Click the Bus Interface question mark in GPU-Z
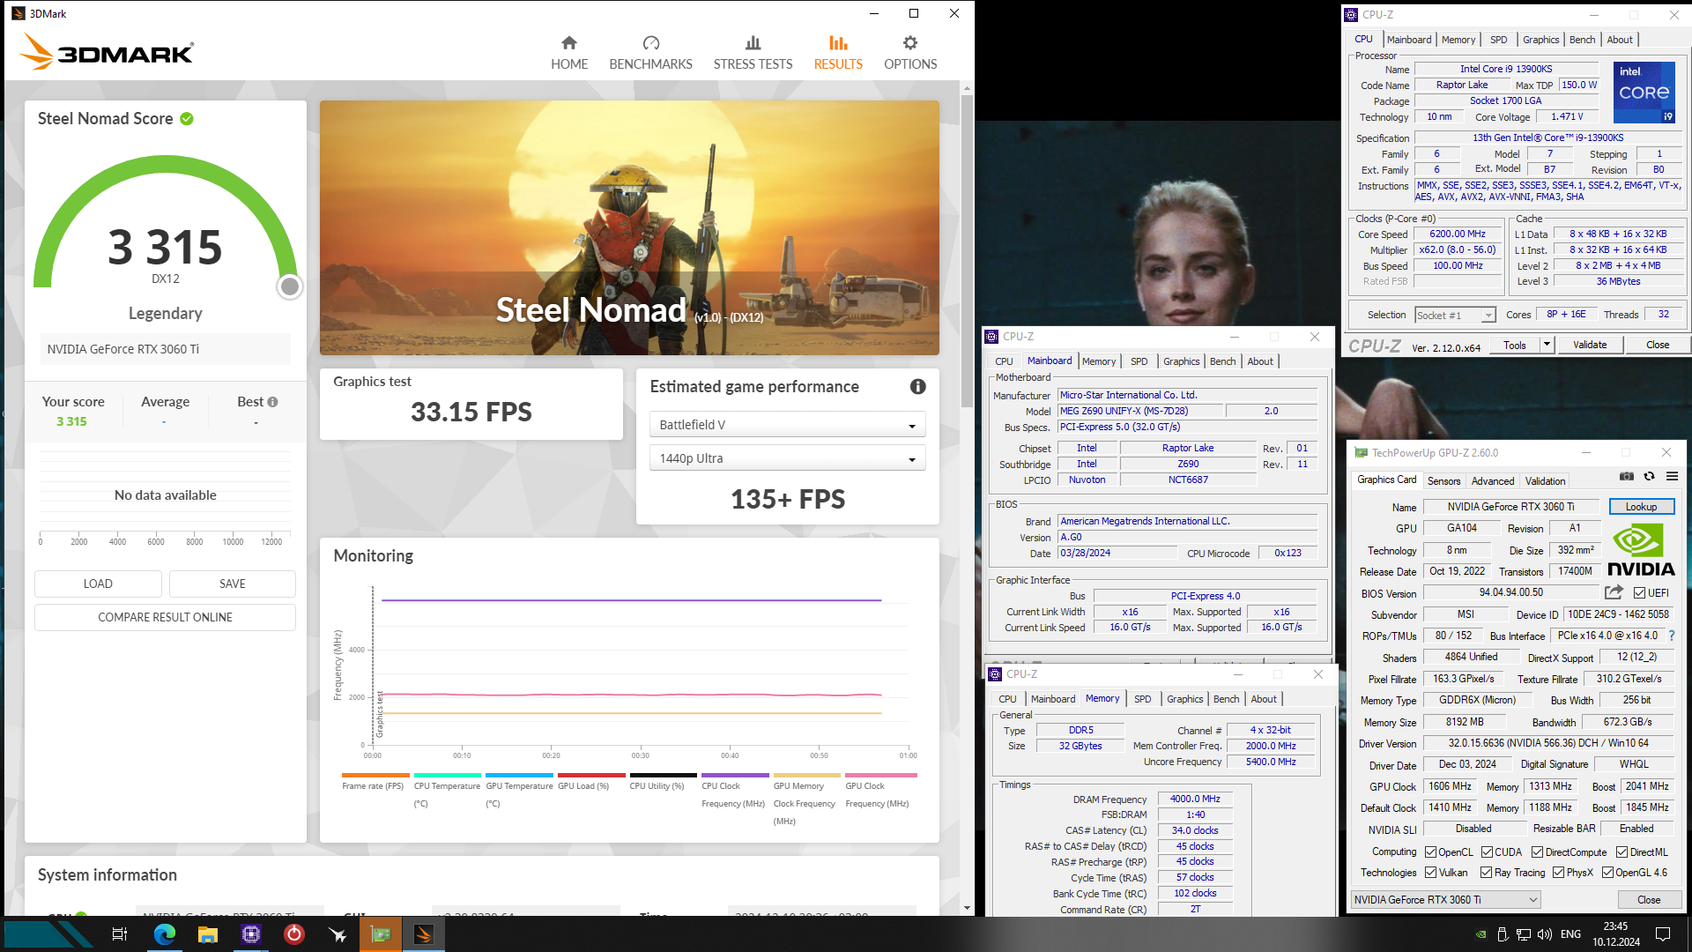The width and height of the screenshot is (1692, 952). tap(1671, 636)
